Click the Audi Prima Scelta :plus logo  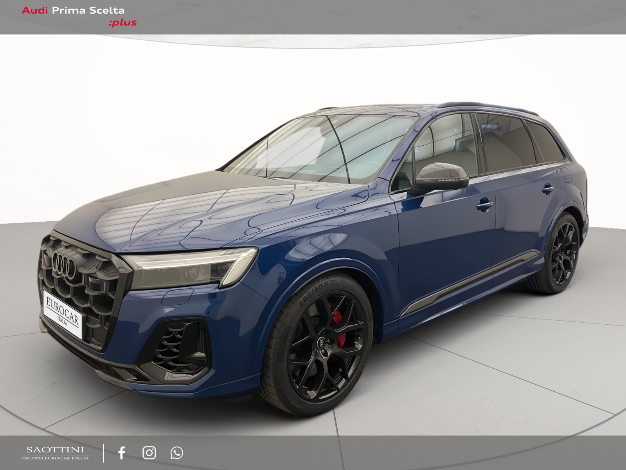(79, 16)
